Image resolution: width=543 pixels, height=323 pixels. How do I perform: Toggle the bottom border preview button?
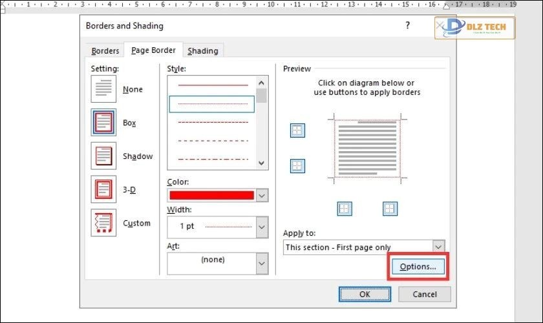297,166
